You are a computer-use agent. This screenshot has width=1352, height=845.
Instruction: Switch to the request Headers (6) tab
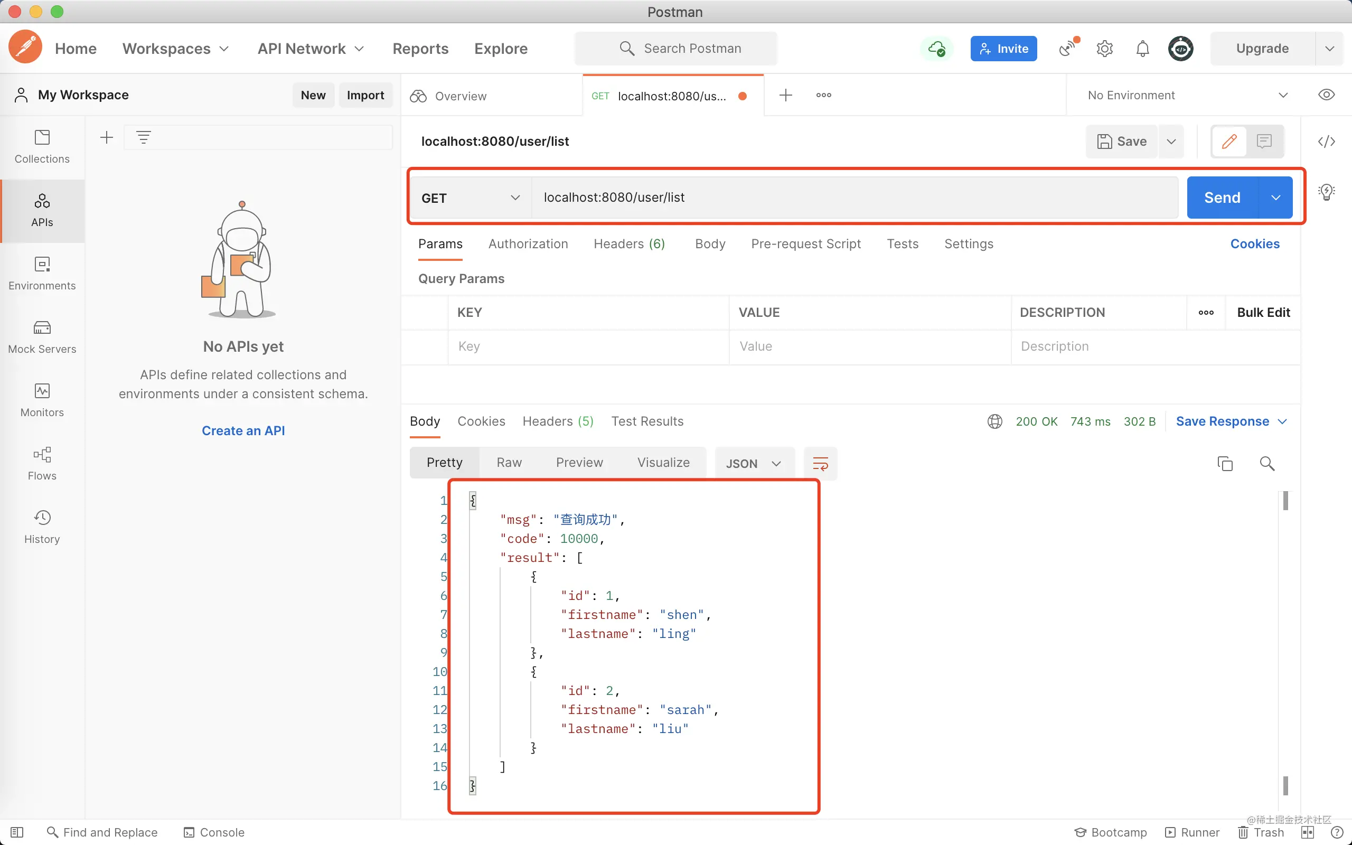[629, 243]
